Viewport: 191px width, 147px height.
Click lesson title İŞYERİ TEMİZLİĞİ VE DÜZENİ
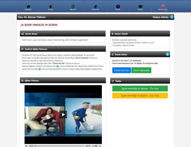point(39,25)
